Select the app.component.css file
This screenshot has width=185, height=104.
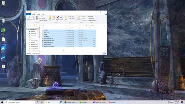69,38
